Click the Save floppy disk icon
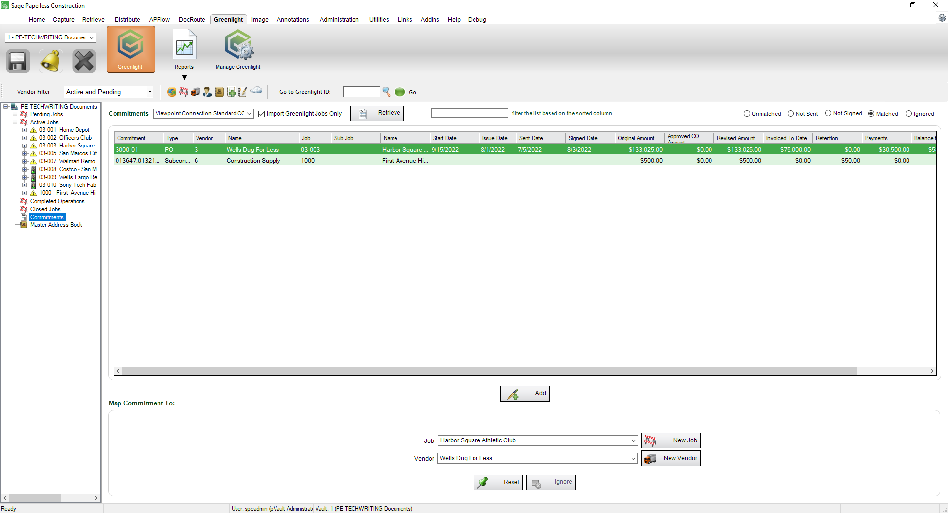This screenshot has height=513, width=948. pyautogui.click(x=18, y=61)
